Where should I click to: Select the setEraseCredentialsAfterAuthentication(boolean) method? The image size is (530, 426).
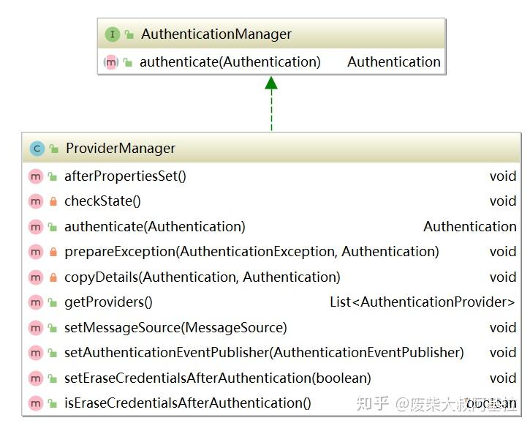tap(218, 378)
